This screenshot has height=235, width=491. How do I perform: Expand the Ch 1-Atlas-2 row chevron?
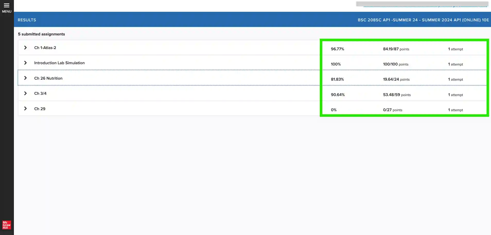pos(25,48)
